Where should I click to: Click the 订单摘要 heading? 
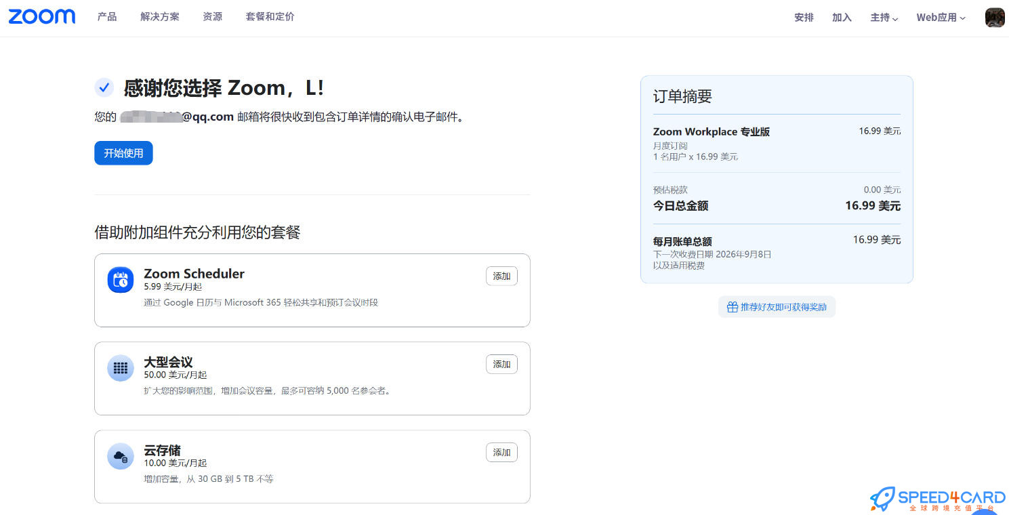682,96
